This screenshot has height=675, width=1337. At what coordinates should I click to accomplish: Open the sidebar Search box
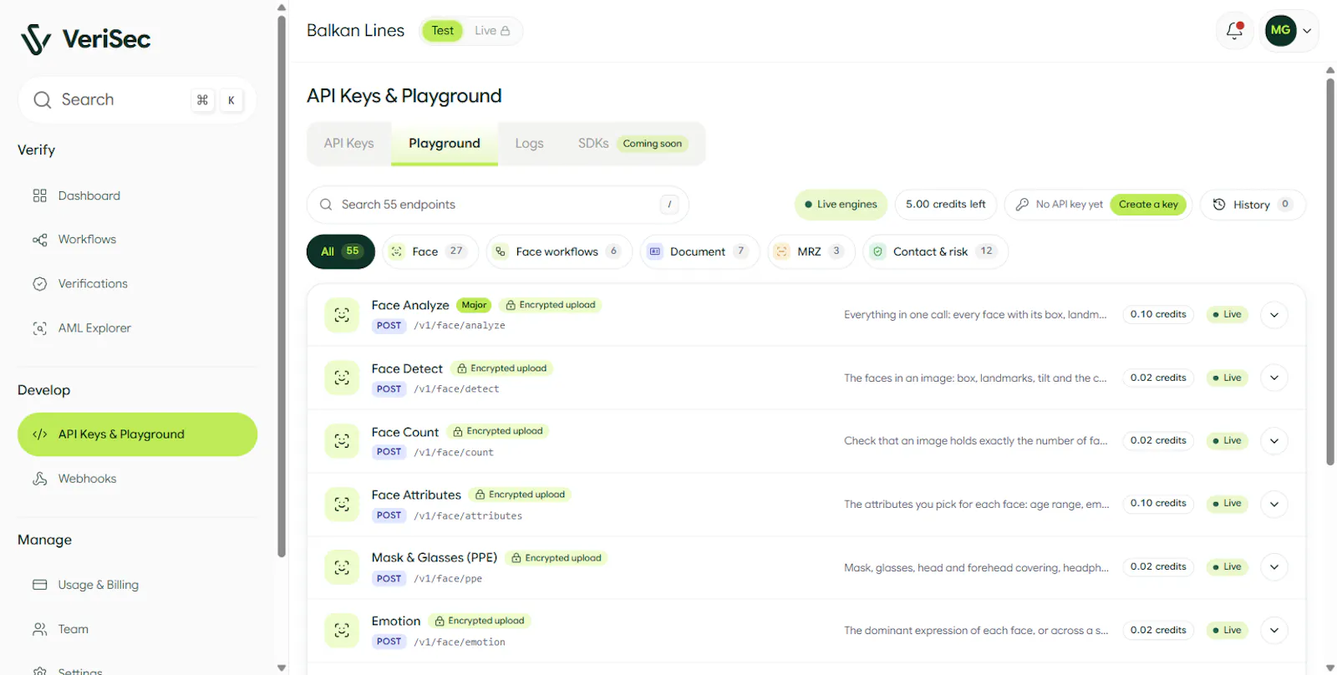click(x=137, y=100)
